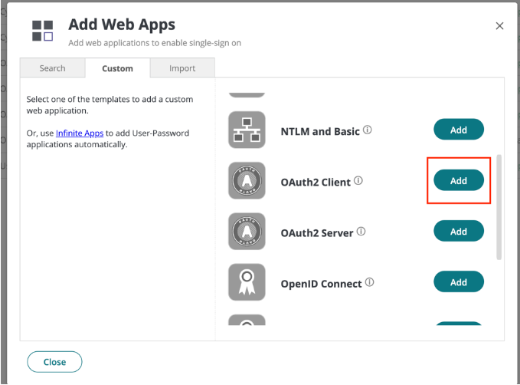Click the NTLM and Basic template icon
Image resolution: width=520 pixels, height=385 pixels.
(247, 130)
